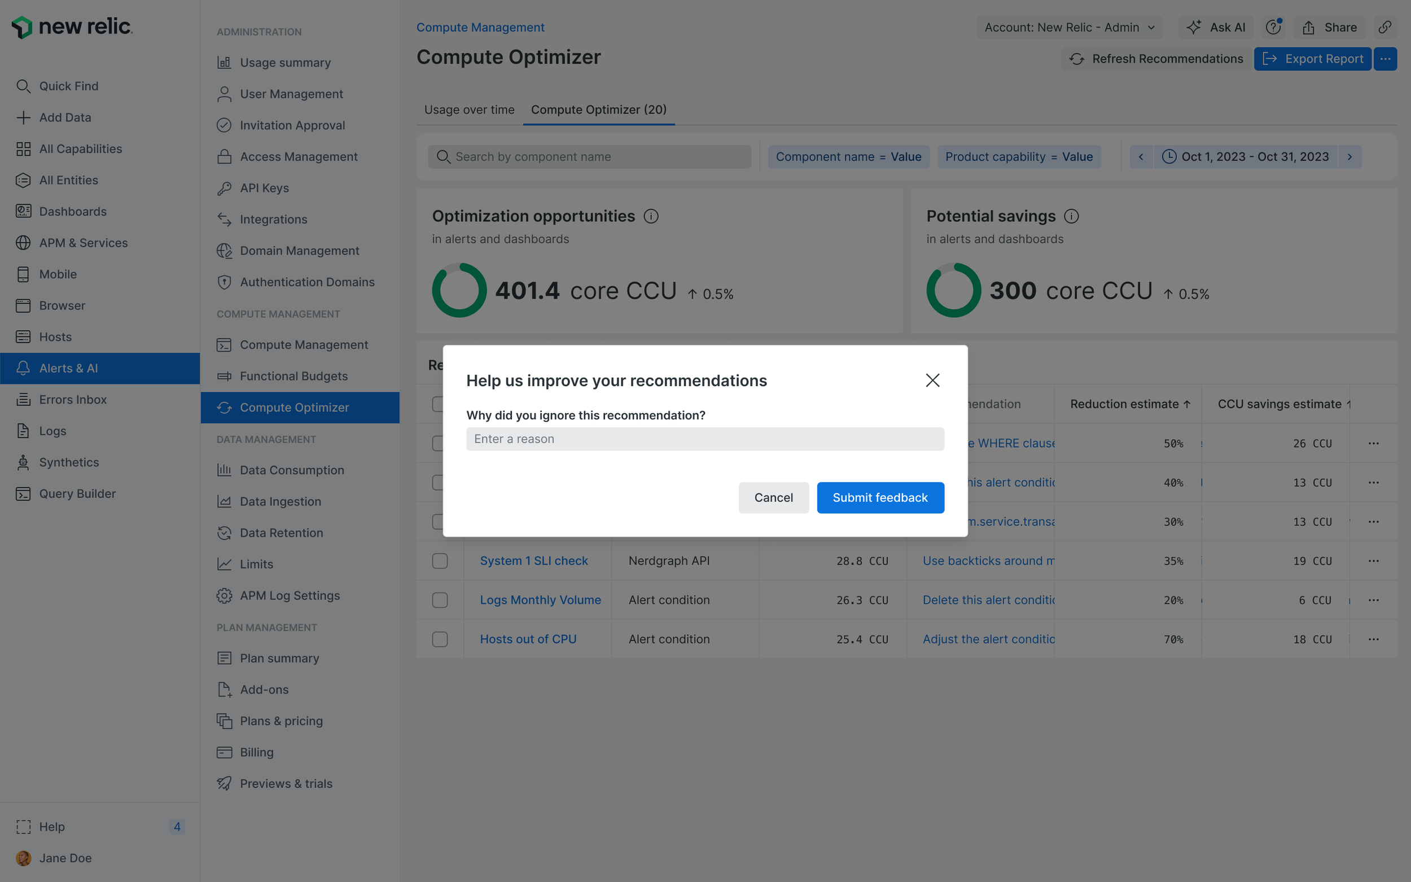
Task: Check the System 1 SLI check row
Action: [440, 561]
